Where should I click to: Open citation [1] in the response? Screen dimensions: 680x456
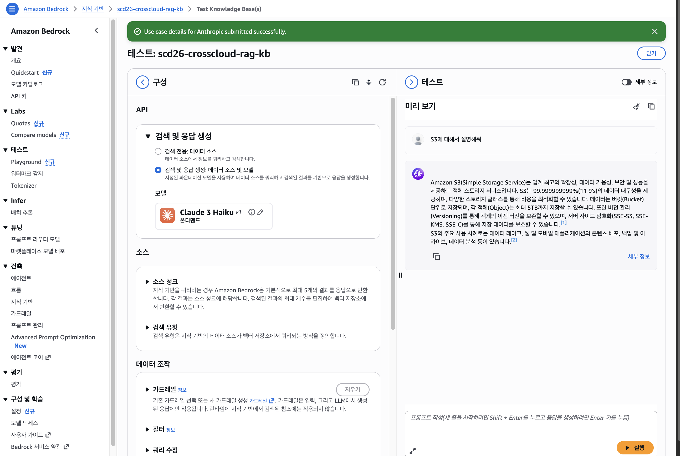point(563,223)
